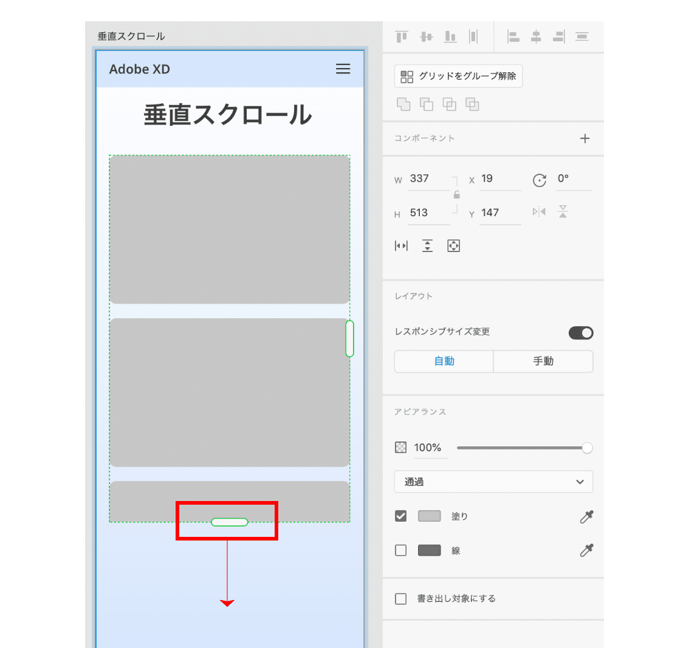Open the hamburger menu on the artboard
The height and width of the screenshot is (648, 689).
click(343, 69)
